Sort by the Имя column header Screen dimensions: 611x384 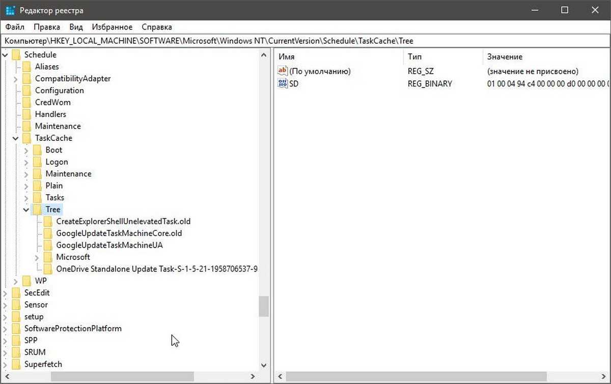coord(339,57)
